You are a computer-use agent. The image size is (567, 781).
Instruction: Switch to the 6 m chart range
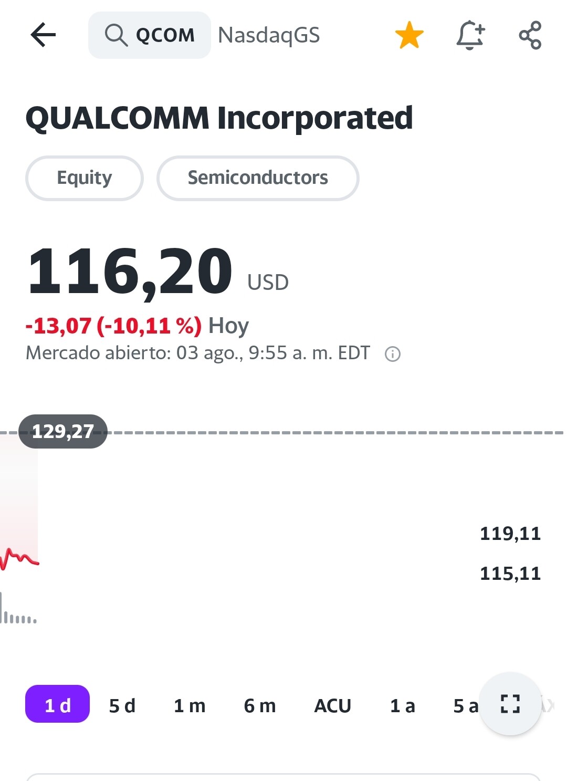(x=260, y=705)
